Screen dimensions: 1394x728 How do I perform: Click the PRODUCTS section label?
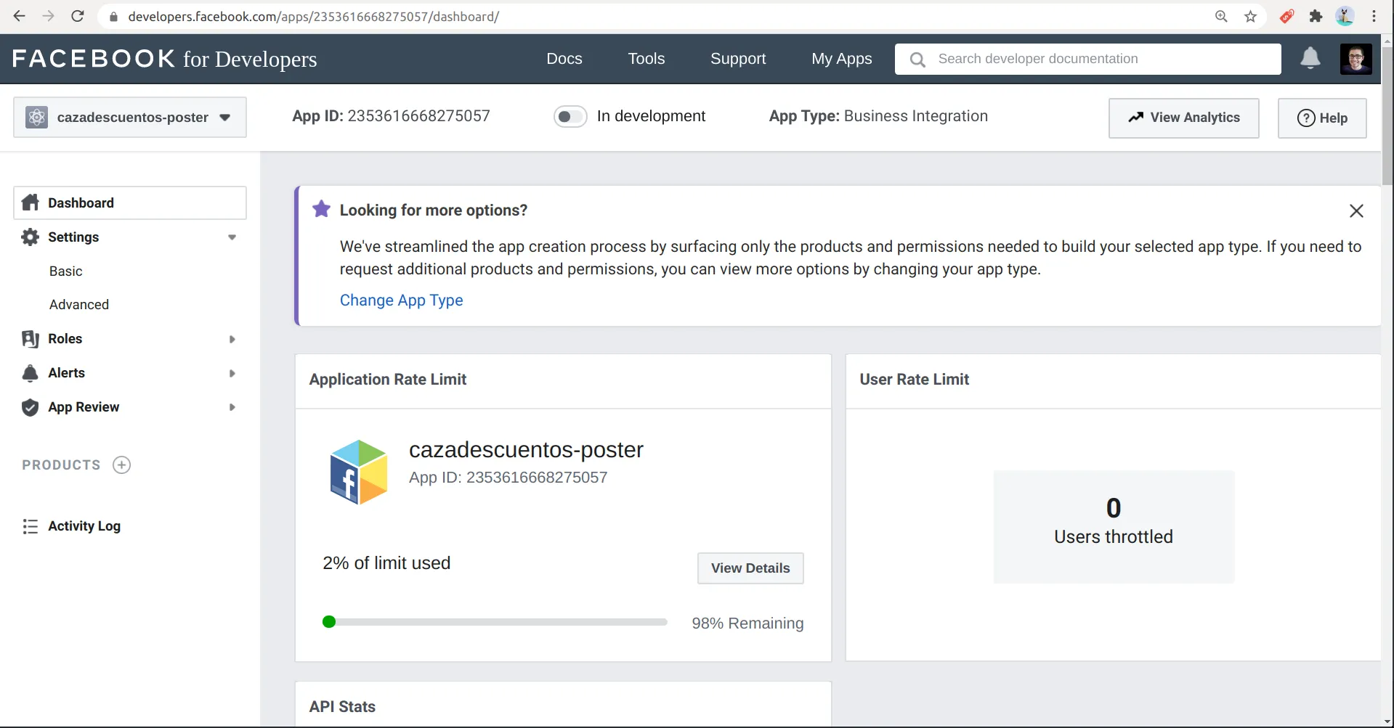pos(61,465)
